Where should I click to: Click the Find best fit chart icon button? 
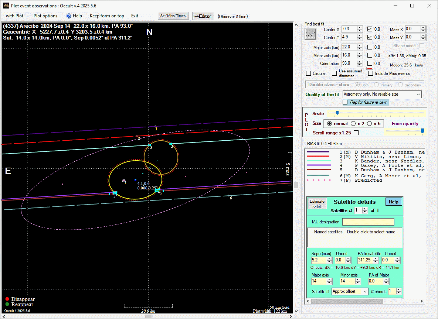pos(310,34)
